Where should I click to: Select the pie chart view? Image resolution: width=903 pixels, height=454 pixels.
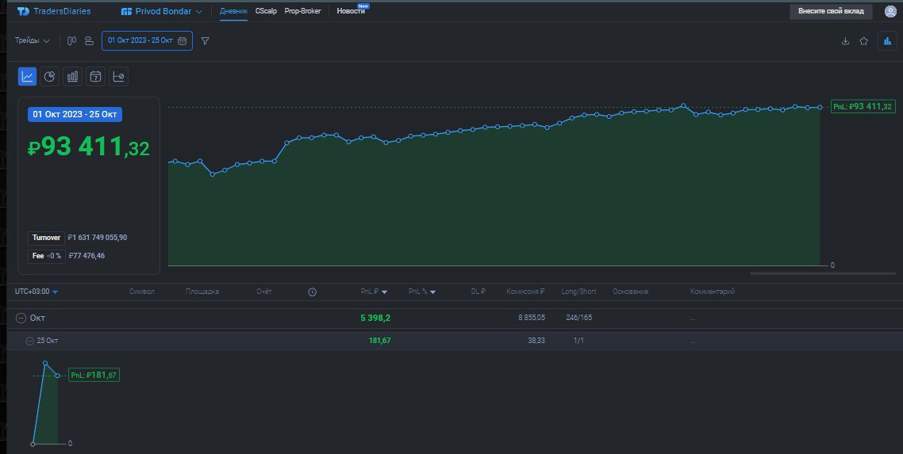point(49,76)
